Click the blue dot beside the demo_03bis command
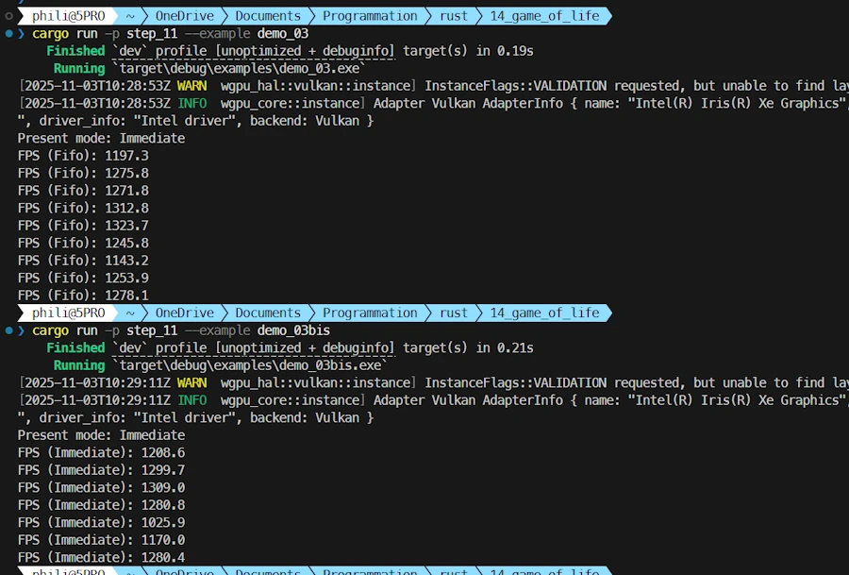Image resolution: width=849 pixels, height=575 pixels. click(8, 330)
